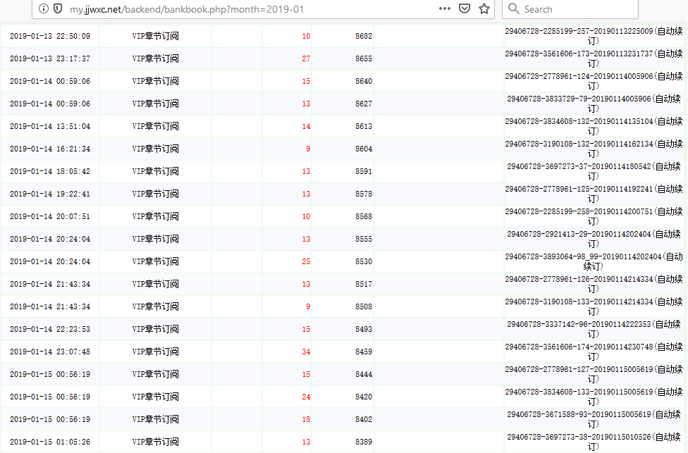The image size is (688, 453).
Task: Select timestamp 2019-01-13 22:50:09
Action: pyautogui.click(x=50, y=36)
